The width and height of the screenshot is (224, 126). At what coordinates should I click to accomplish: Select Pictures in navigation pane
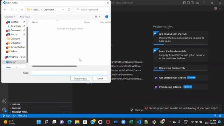pos(14,34)
